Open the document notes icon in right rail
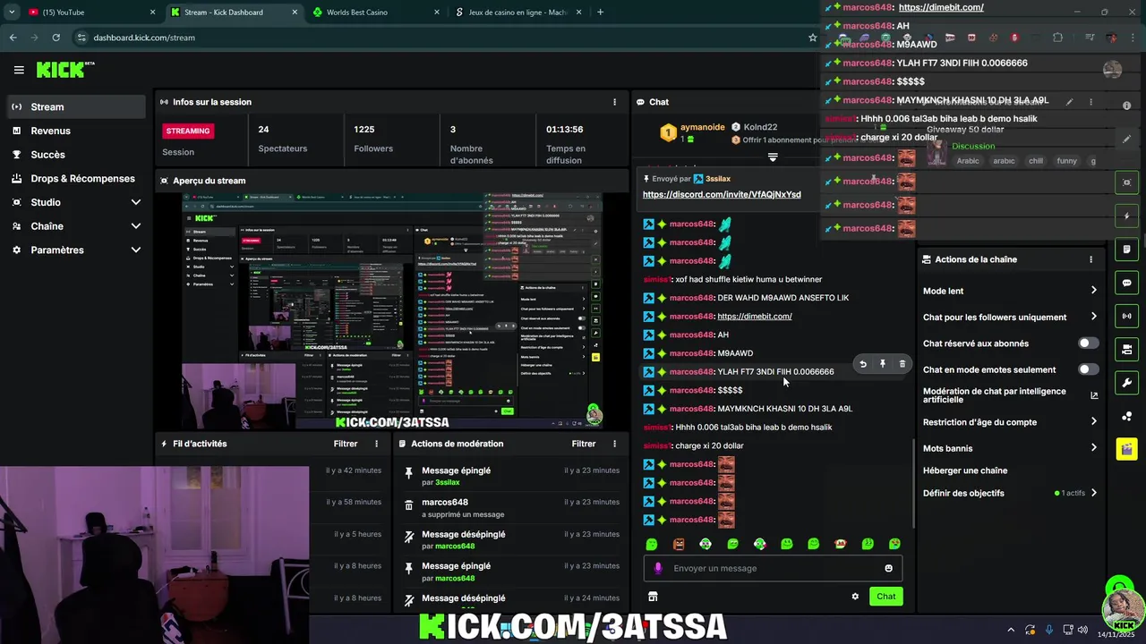The image size is (1146, 644). coord(1126,250)
